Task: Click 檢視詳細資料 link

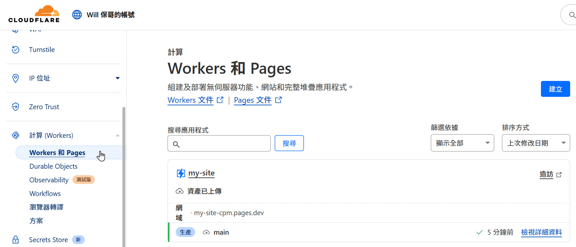Action: tap(541, 232)
